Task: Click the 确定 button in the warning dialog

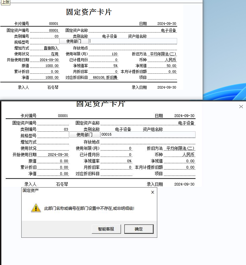Action: point(139,229)
